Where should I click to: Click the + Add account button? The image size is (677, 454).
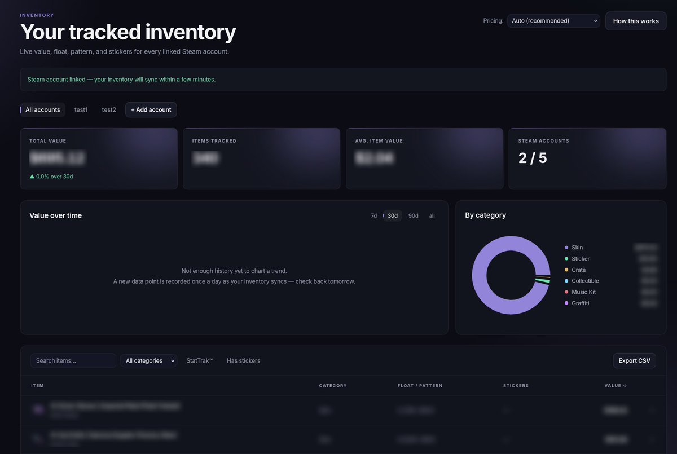point(151,110)
